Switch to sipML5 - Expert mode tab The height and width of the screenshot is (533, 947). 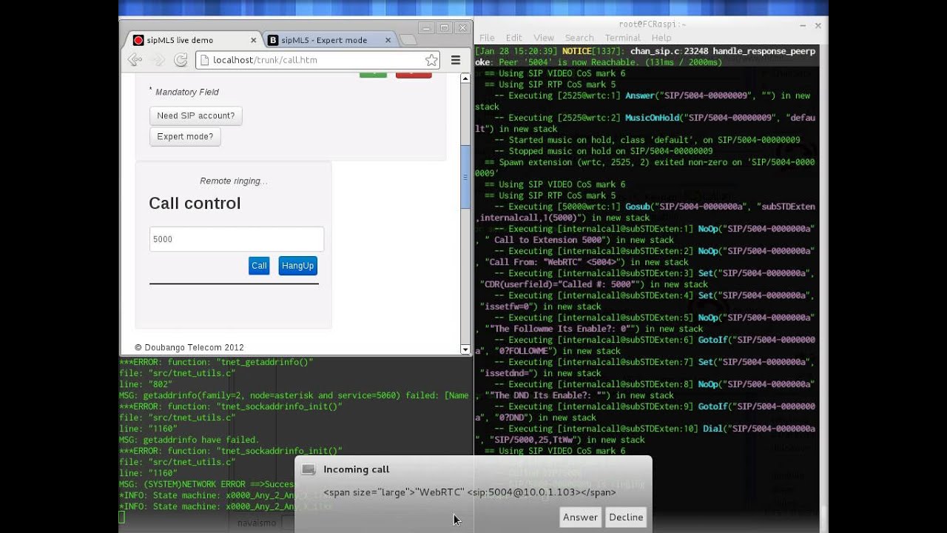click(329, 40)
